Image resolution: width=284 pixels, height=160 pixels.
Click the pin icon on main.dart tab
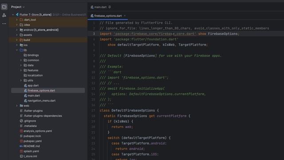coord(110,7)
